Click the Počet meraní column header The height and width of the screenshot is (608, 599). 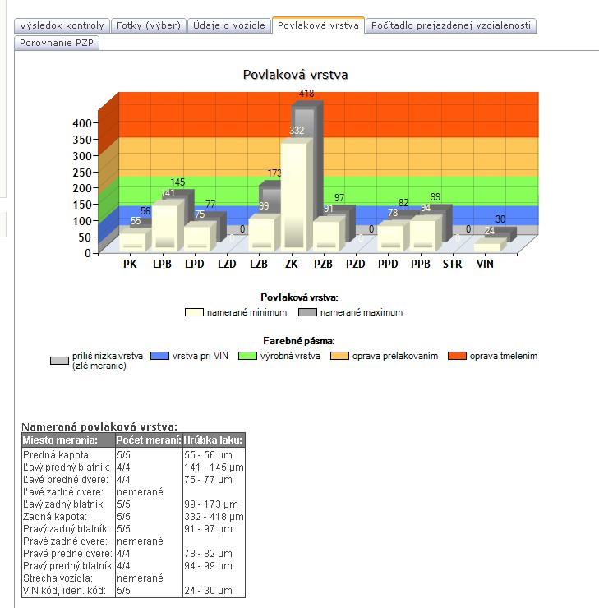[149, 440]
